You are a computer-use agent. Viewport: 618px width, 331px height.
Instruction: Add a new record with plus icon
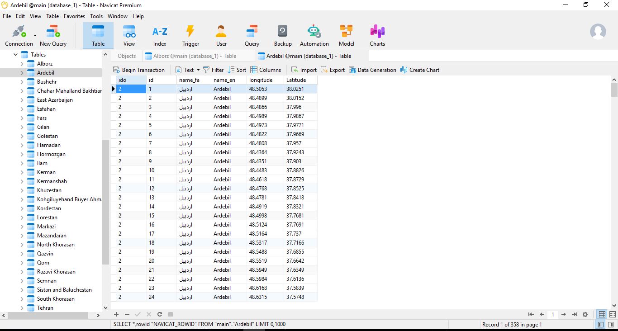116,314
